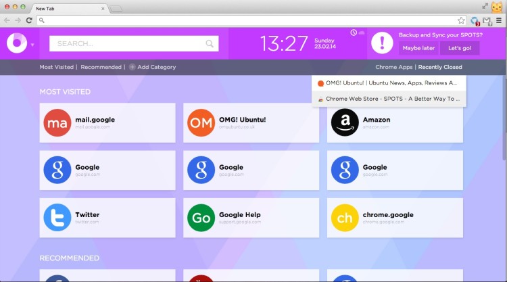The height and width of the screenshot is (282, 507).
Task: Open the chrome.google yellow icon
Action: pos(345,218)
